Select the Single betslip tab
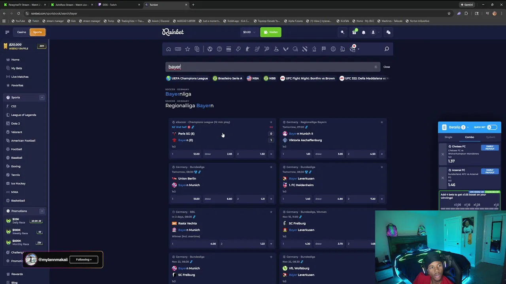The height and width of the screenshot is (284, 506). pos(448,137)
